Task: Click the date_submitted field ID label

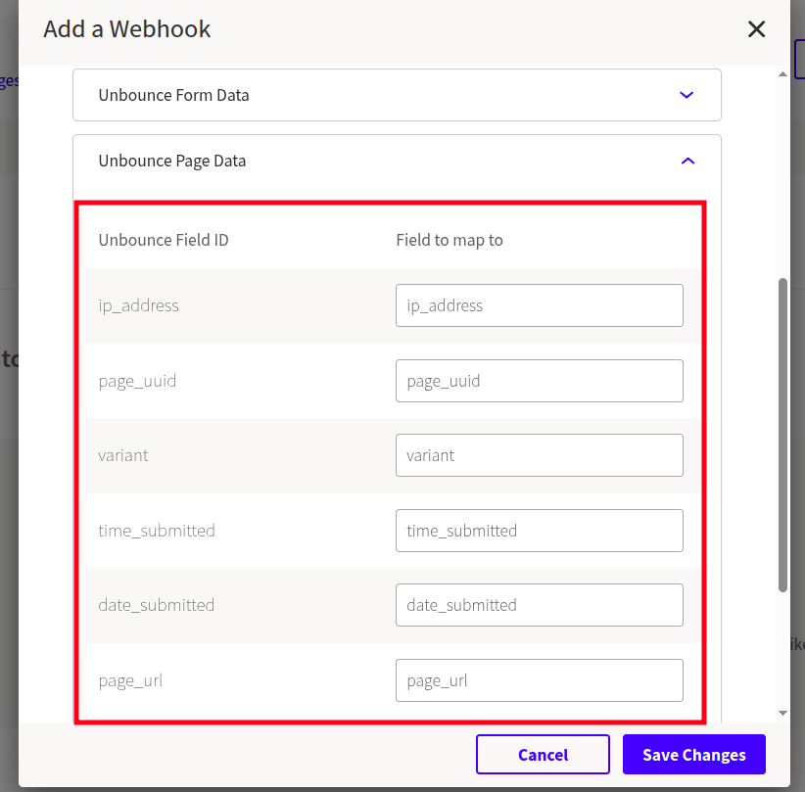Action: point(156,605)
